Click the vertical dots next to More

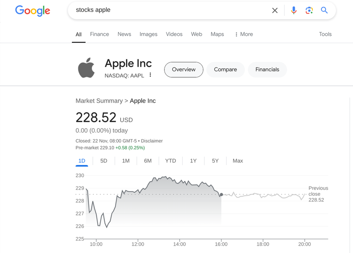tap(237, 34)
